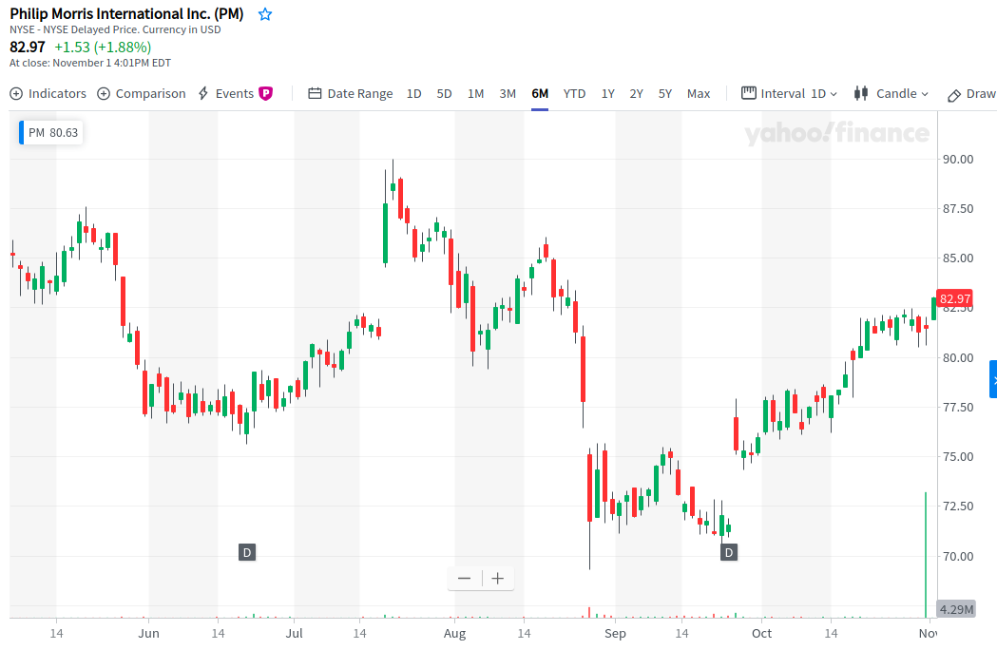Viewport: 997px width, 650px height.
Task: Select the YTD range tab
Action: pos(574,93)
